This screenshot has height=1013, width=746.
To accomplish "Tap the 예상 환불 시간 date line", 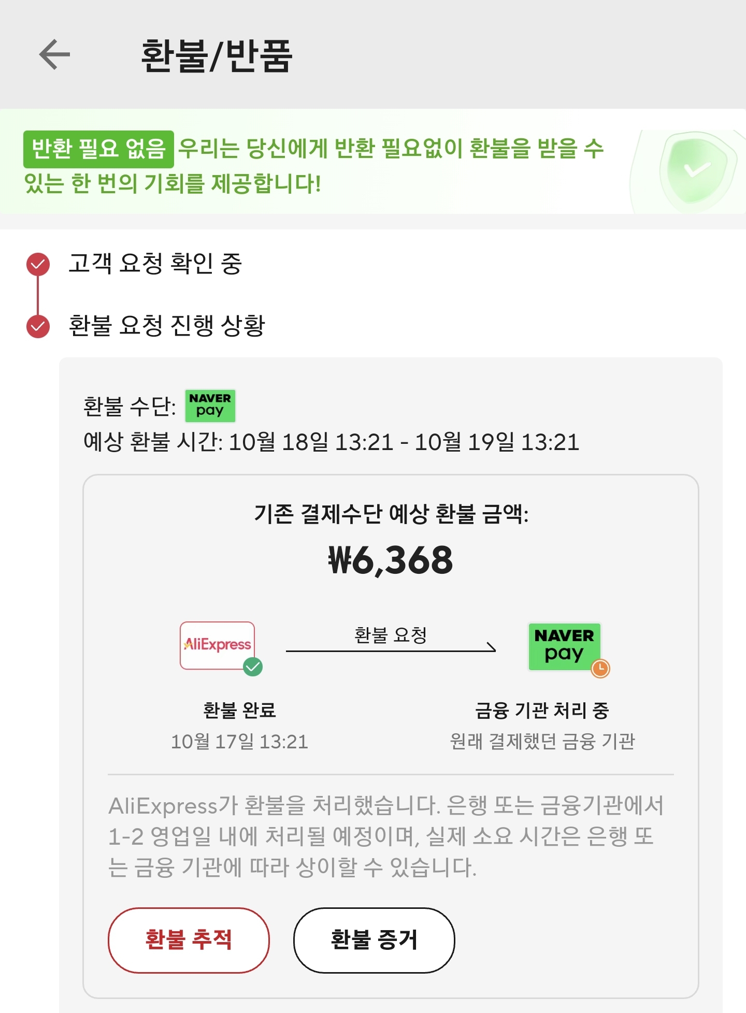I will tap(331, 442).
